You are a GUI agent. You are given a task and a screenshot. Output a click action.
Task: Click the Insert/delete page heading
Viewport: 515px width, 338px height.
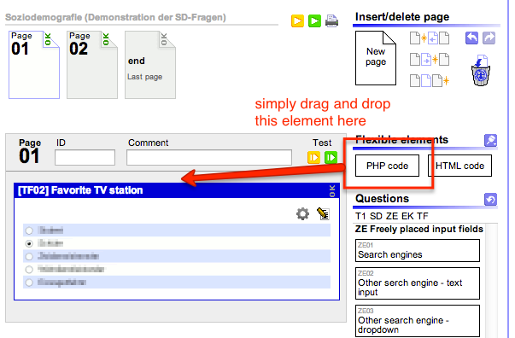402,17
